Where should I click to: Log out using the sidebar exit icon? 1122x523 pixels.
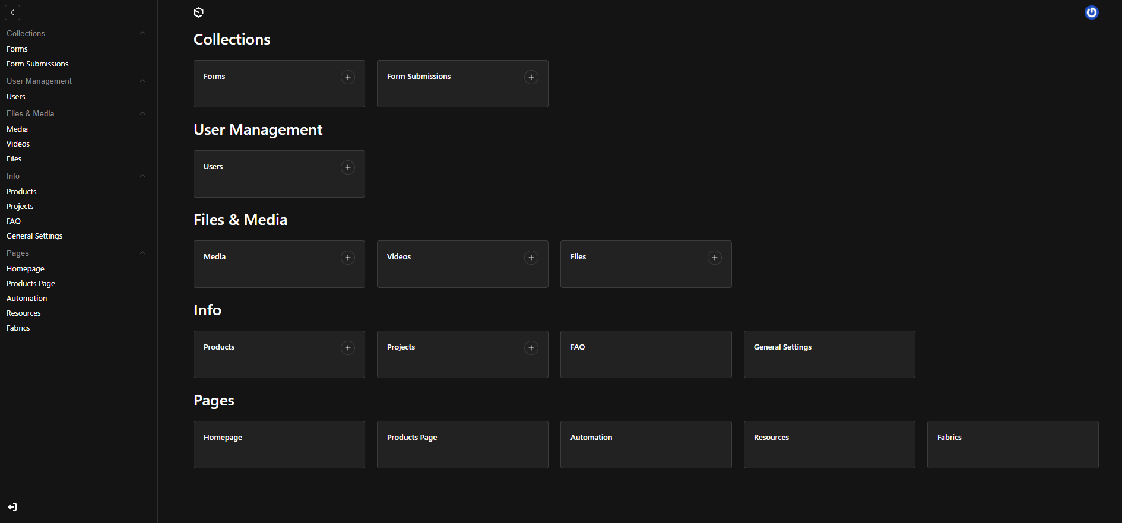coord(12,507)
